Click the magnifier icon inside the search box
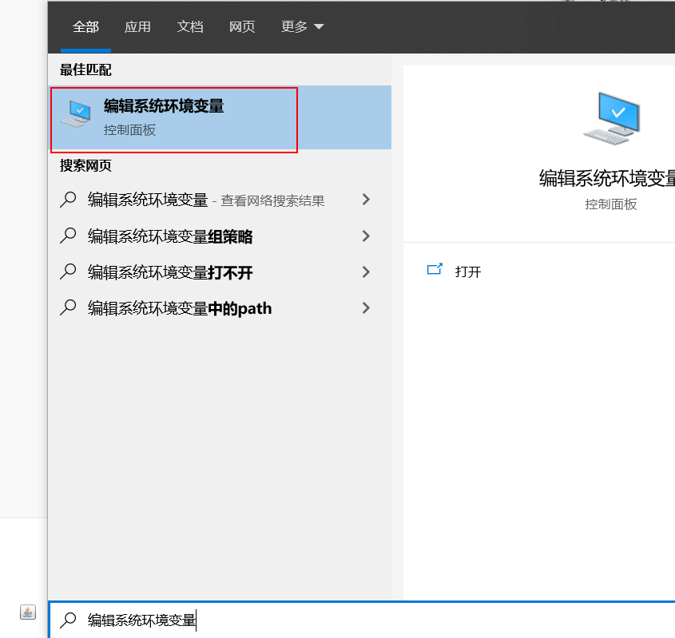Image resolution: width=675 pixels, height=638 pixels. click(69, 620)
